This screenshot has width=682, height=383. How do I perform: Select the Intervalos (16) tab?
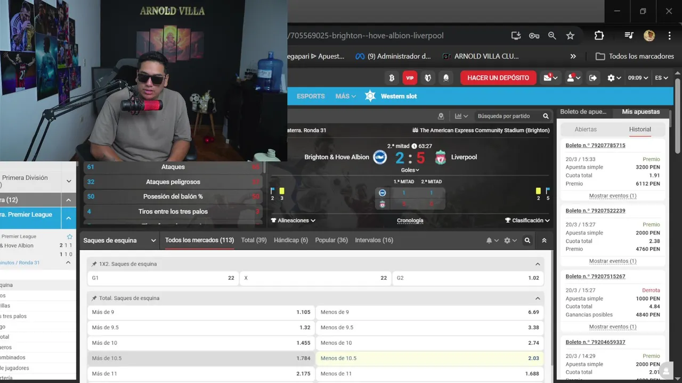374,240
